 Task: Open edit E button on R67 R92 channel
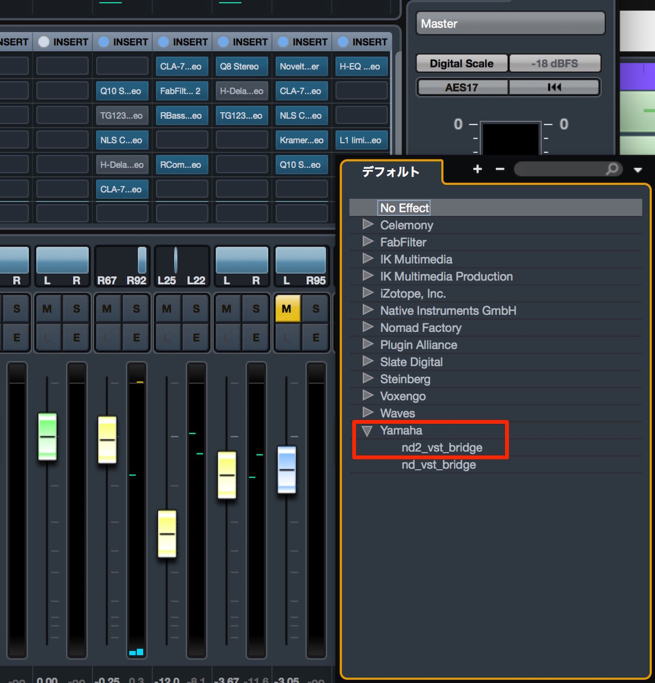click(136, 338)
